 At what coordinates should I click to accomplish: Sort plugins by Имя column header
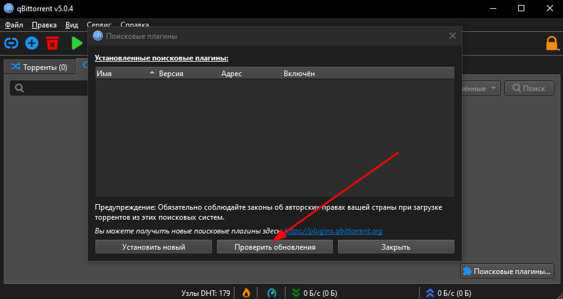(126, 73)
